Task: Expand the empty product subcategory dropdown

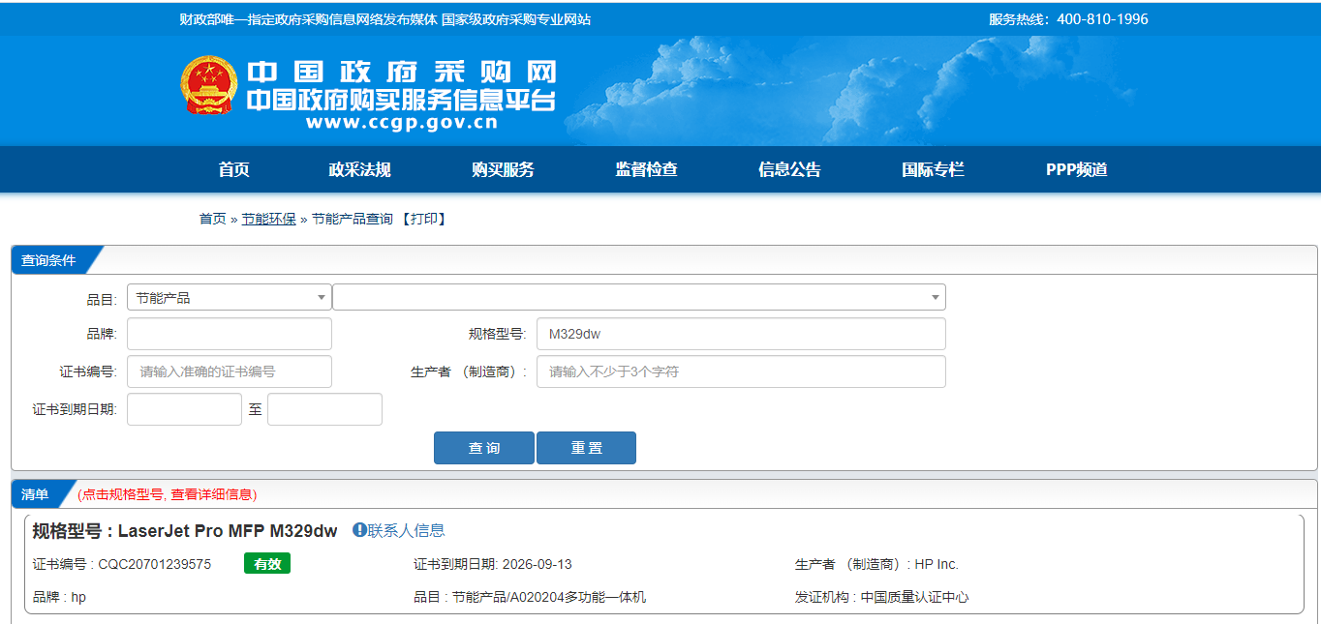Action: tap(639, 296)
